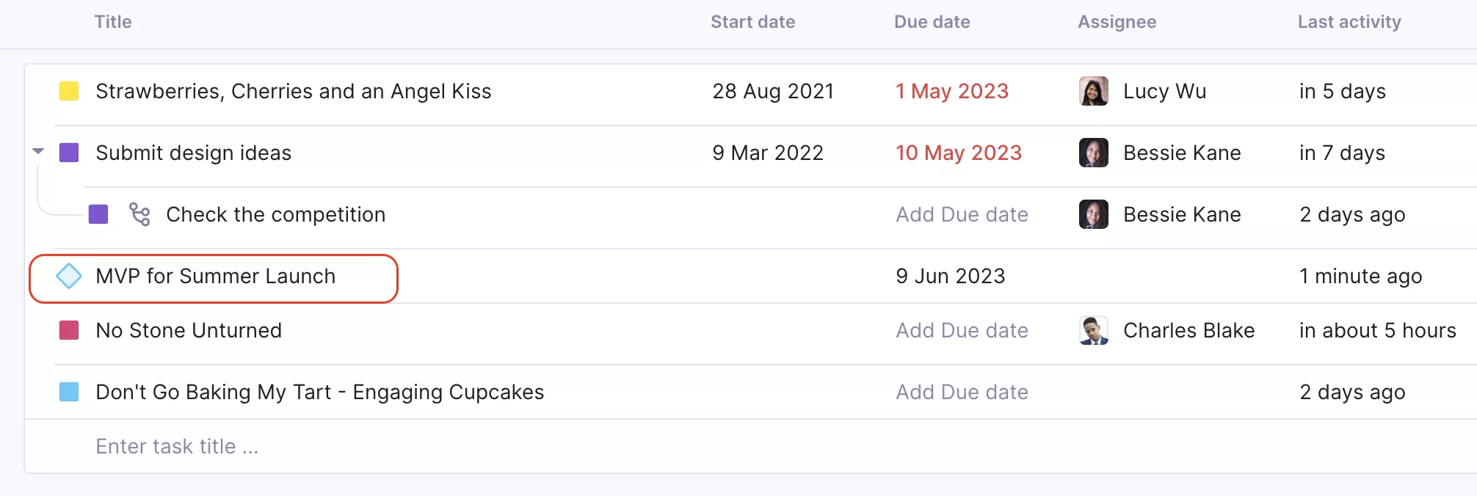Open the MVP for Summer Launch milestone

(215, 276)
